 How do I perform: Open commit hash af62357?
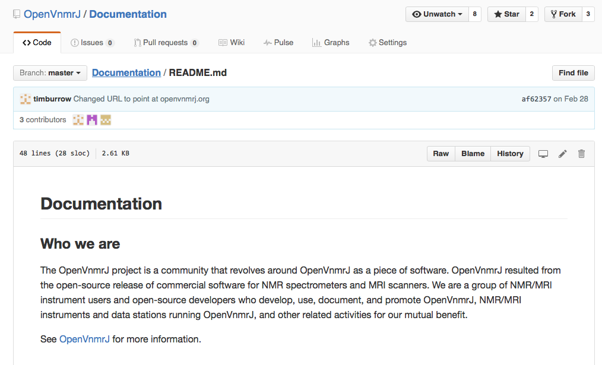[x=536, y=99]
